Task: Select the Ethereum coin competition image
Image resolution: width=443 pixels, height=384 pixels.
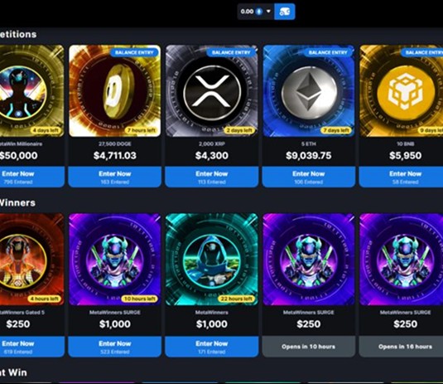Action: [309, 91]
